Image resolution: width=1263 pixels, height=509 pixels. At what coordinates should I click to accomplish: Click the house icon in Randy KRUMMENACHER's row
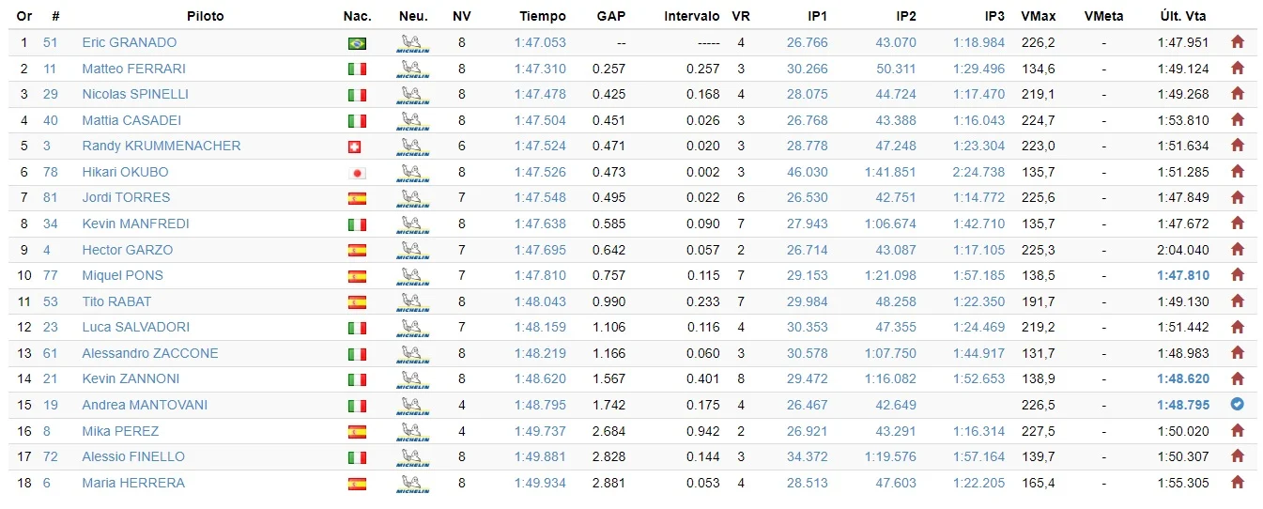(1237, 146)
